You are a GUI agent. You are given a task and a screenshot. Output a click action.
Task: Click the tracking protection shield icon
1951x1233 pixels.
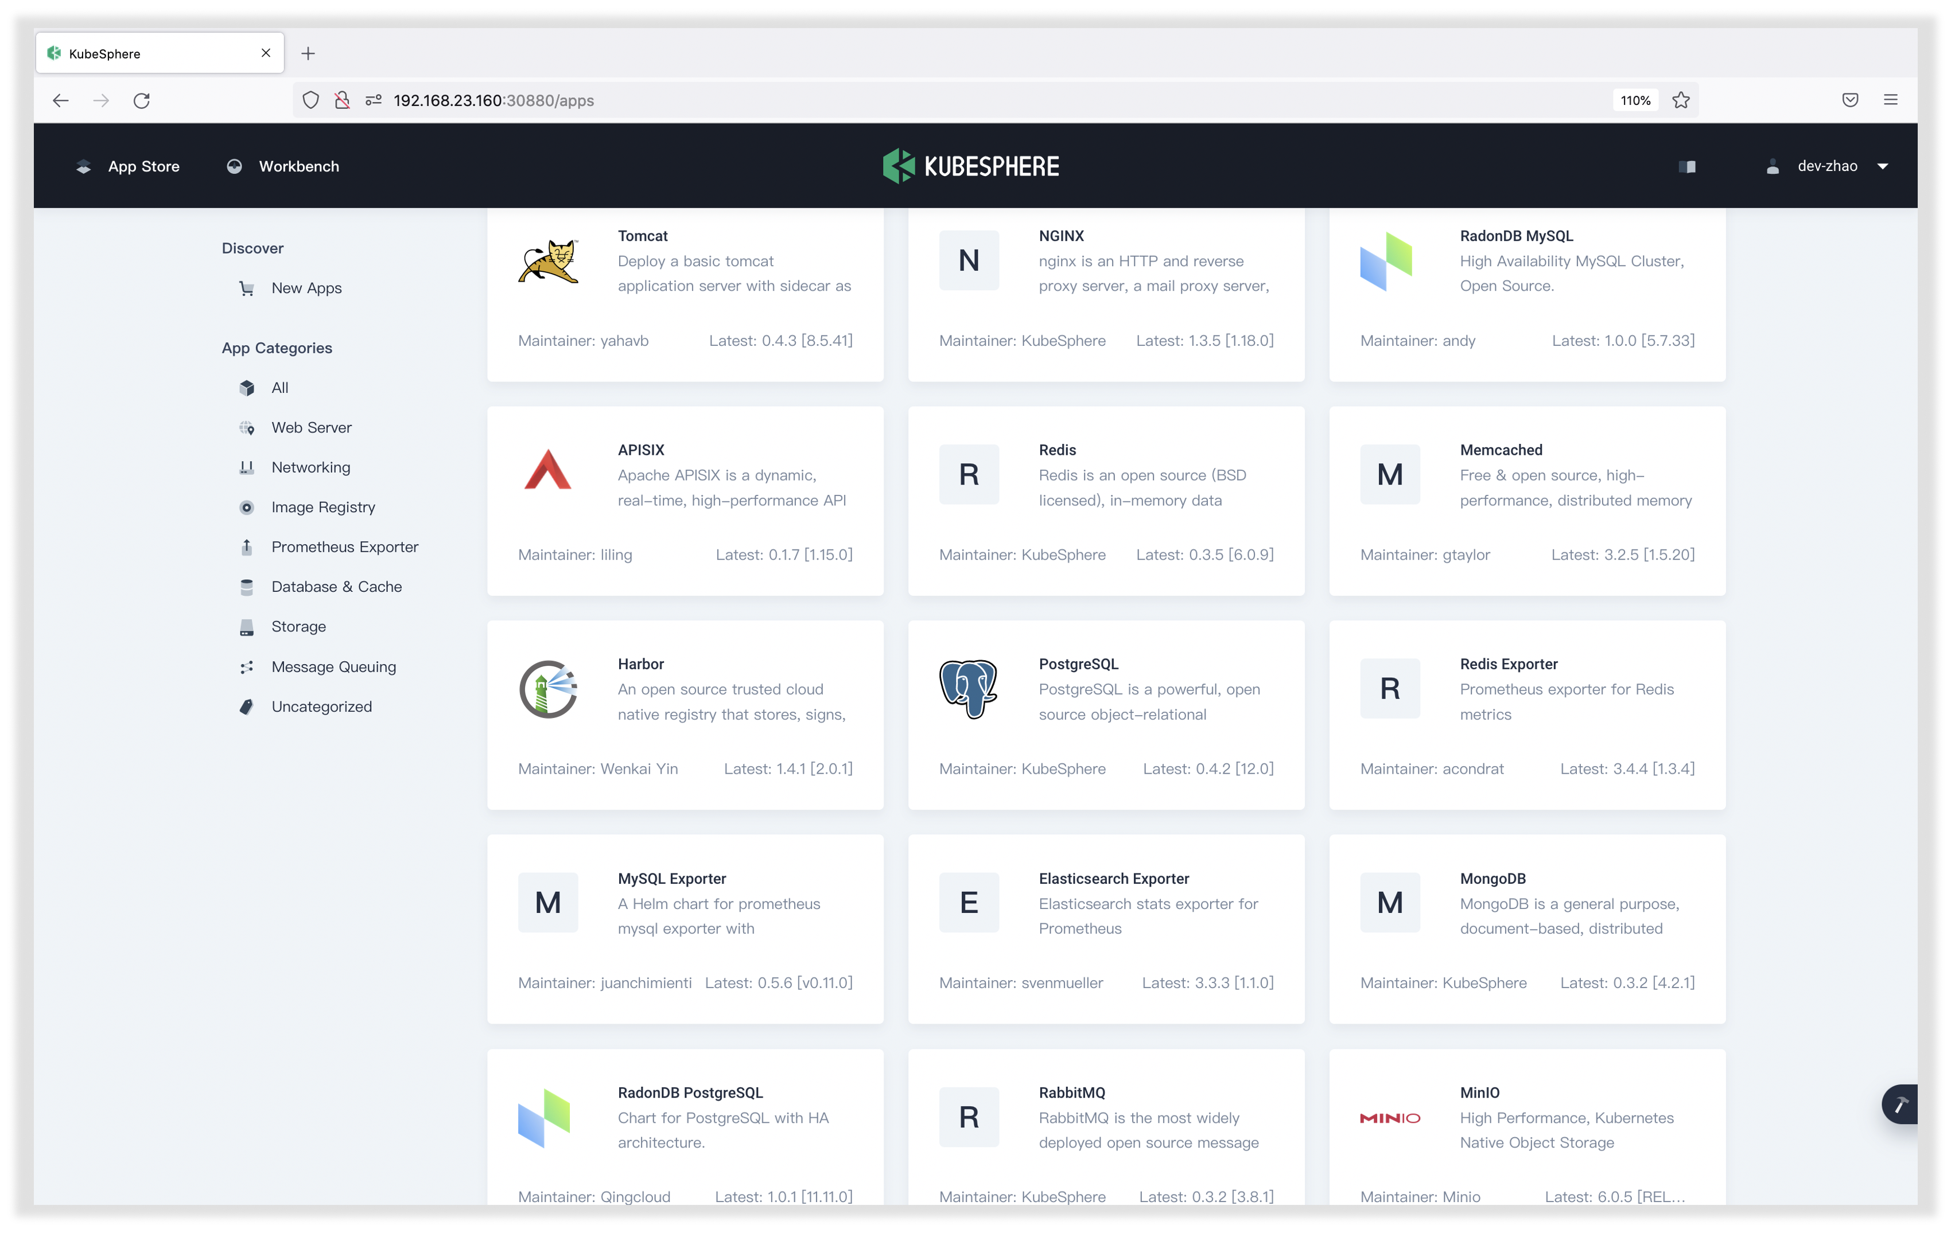pyautogui.click(x=310, y=100)
